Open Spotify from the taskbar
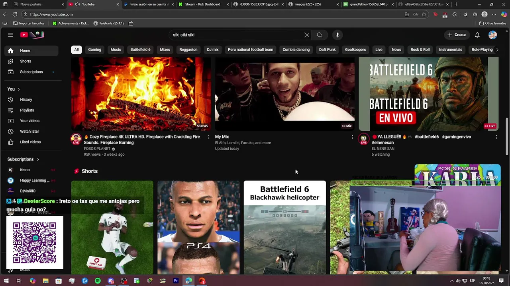 pos(98,281)
